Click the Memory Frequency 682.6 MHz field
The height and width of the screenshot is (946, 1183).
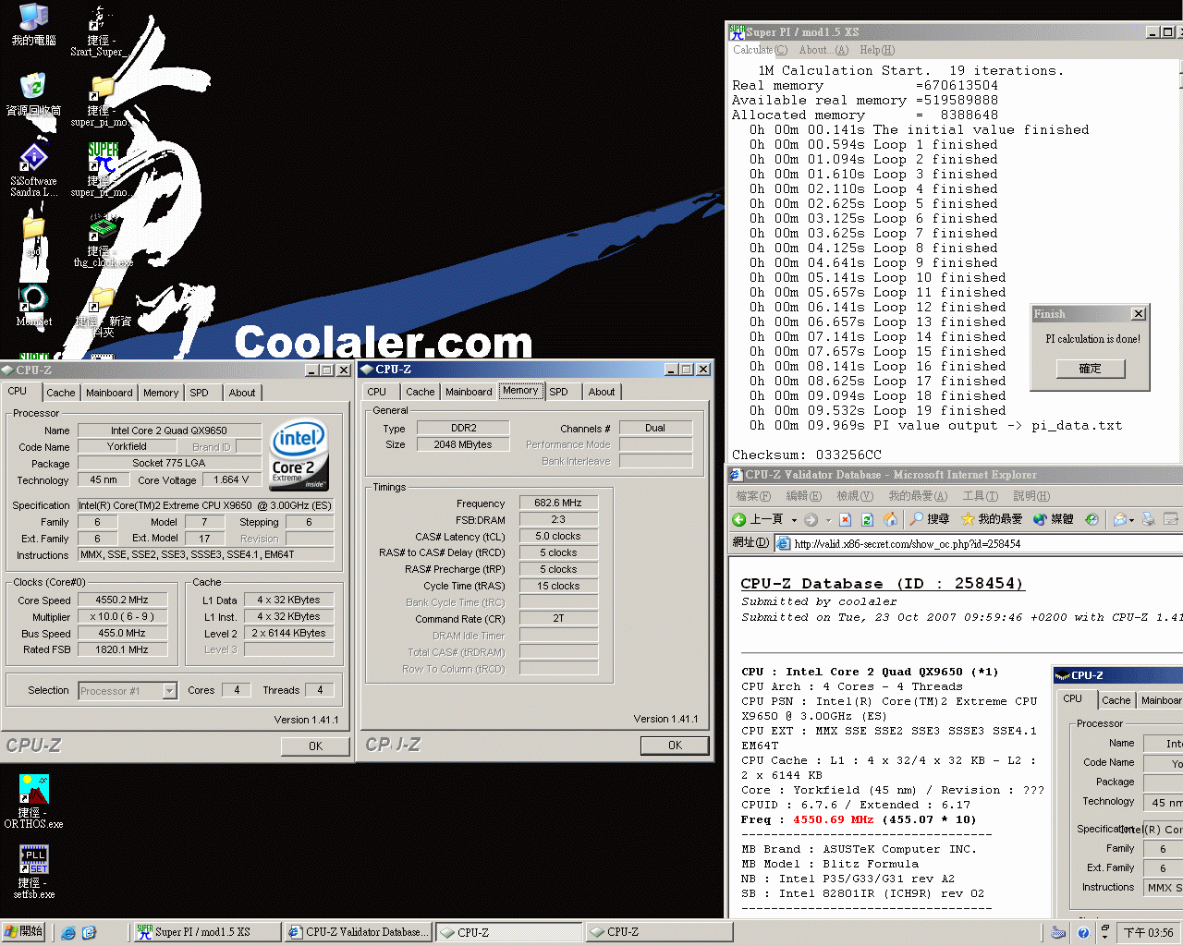click(x=558, y=503)
